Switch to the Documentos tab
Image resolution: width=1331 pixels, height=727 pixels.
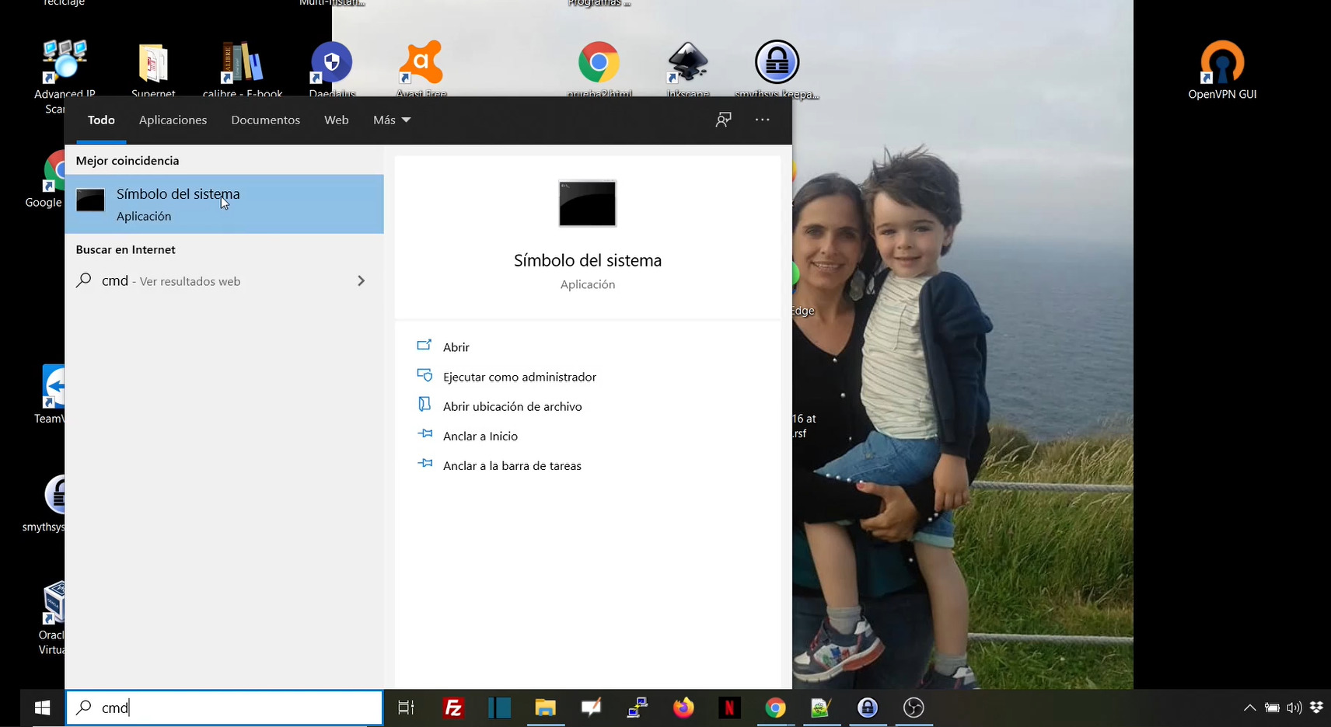tap(265, 120)
